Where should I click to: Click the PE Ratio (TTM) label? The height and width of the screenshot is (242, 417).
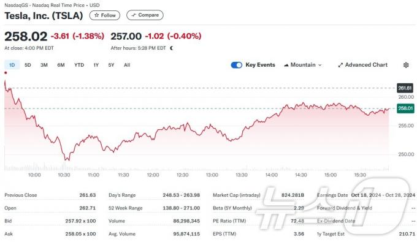[229, 221]
